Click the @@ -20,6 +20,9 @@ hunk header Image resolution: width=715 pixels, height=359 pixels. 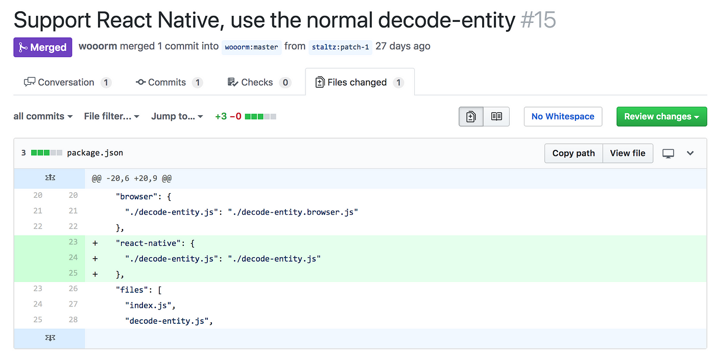coord(131,179)
